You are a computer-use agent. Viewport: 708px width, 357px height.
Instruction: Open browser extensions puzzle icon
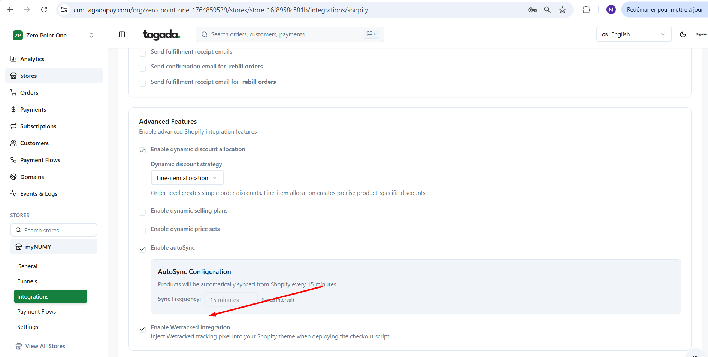pos(586,10)
